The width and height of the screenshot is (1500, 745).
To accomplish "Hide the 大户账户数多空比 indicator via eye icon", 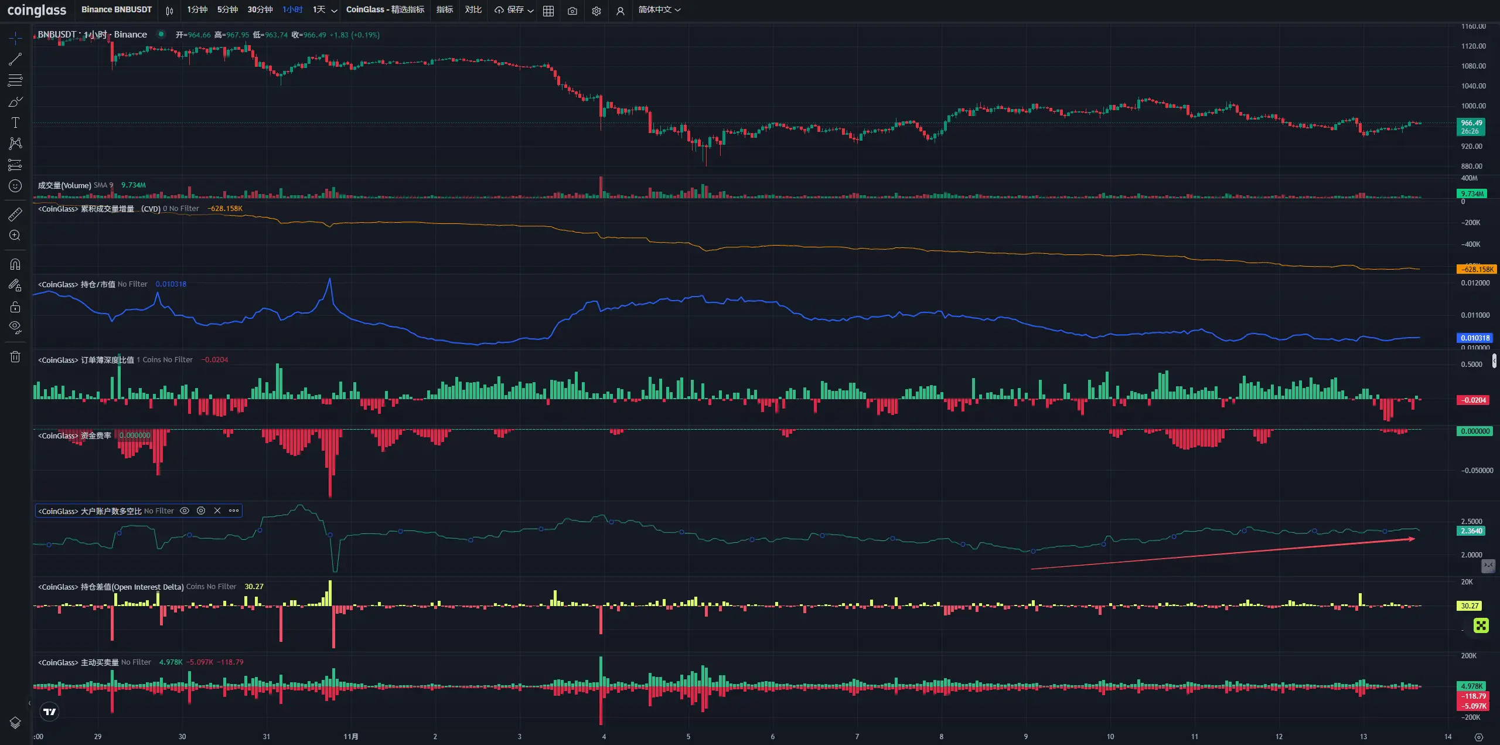I will pos(185,511).
